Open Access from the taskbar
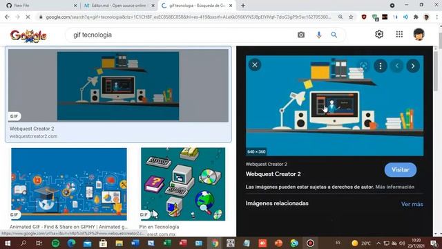The width and height of the screenshot is (442, 249). click(x=183, y=243)
